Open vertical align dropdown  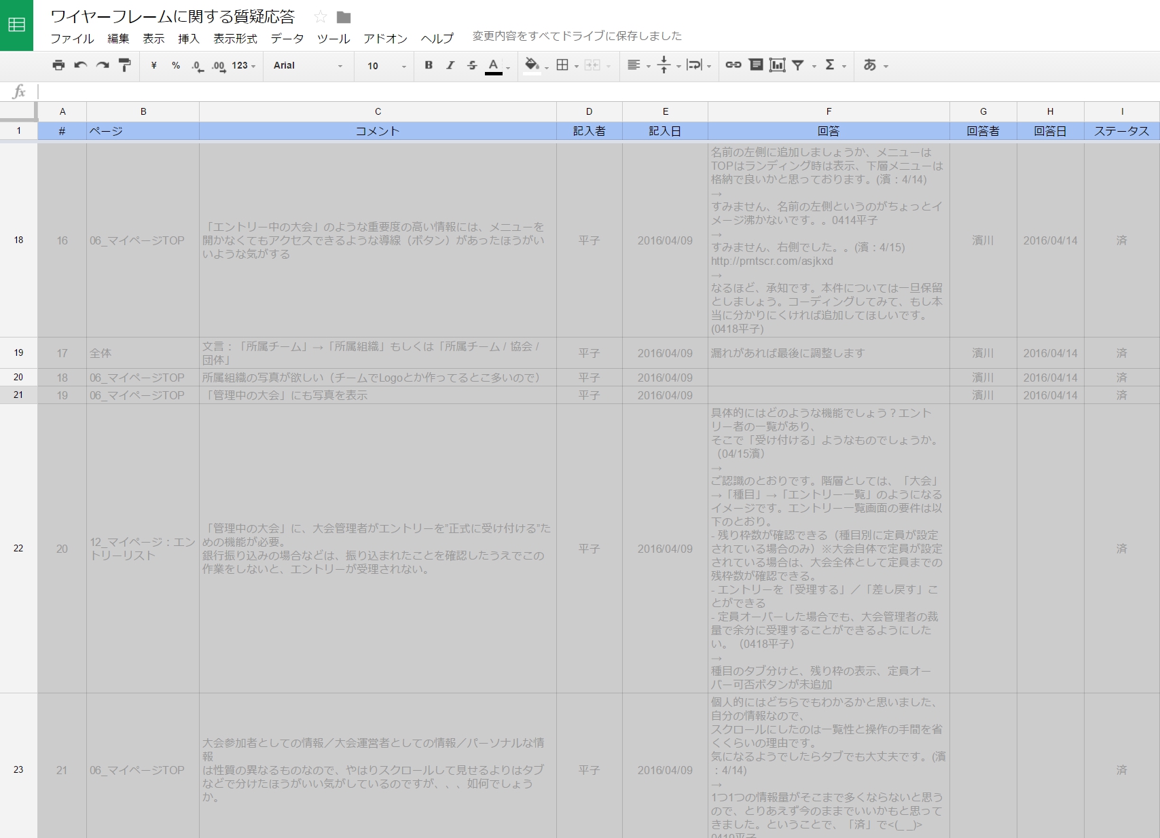click(669, 65)
